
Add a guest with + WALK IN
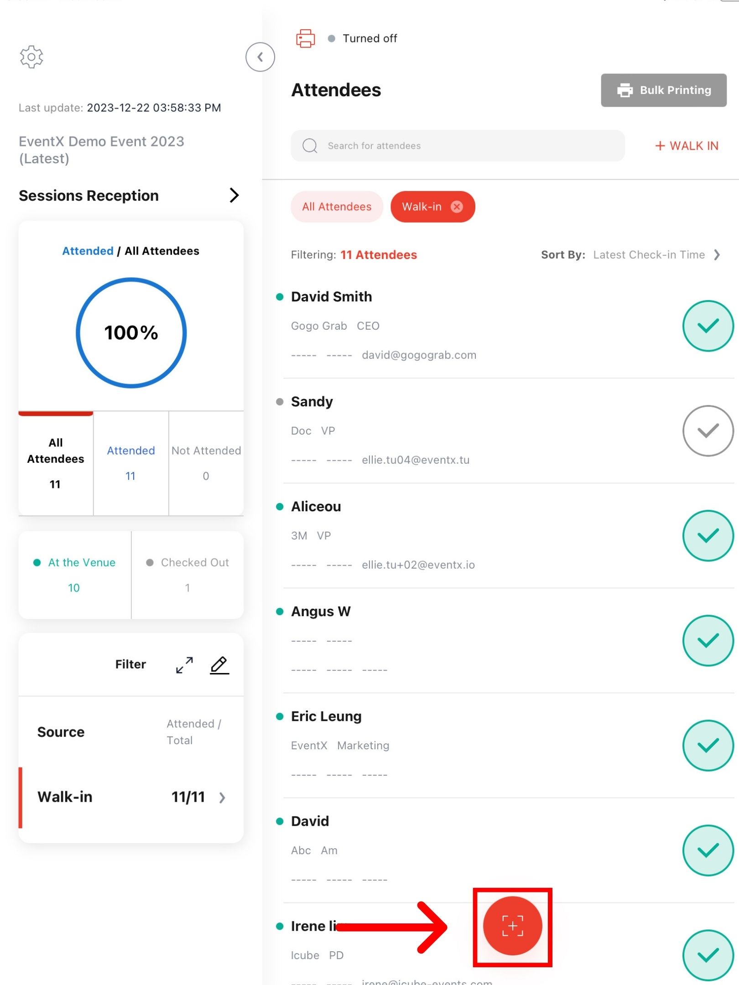pos(687,146)
